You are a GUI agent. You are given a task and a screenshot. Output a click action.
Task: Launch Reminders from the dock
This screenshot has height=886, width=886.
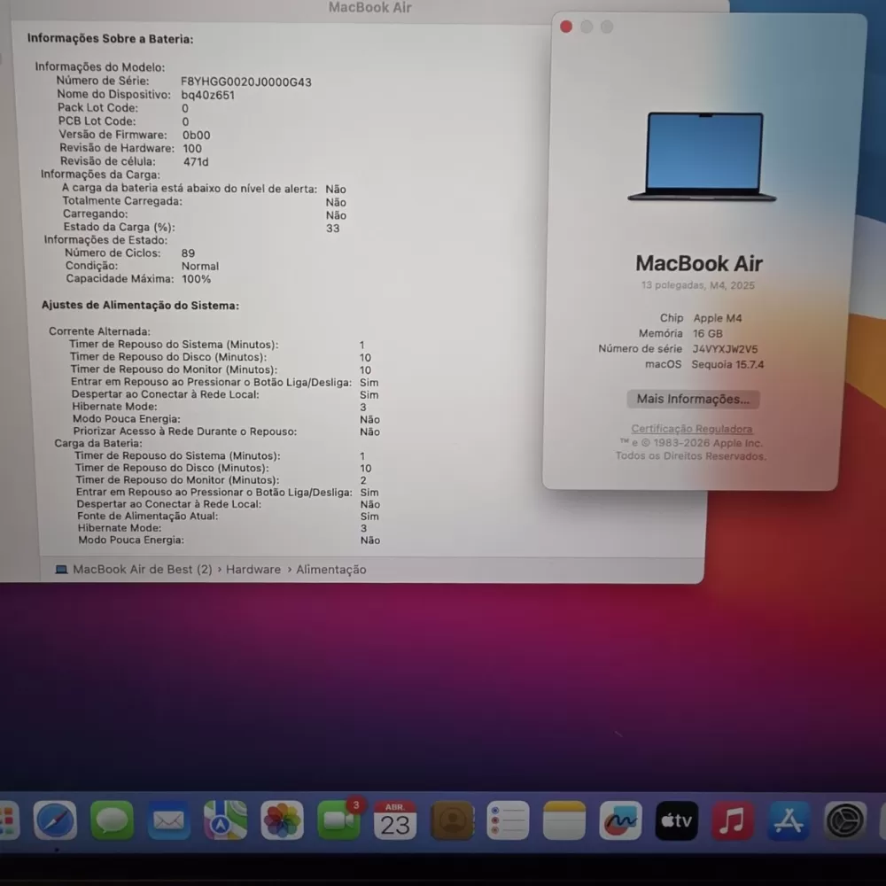pyautogui.click(x=509, y=820)
